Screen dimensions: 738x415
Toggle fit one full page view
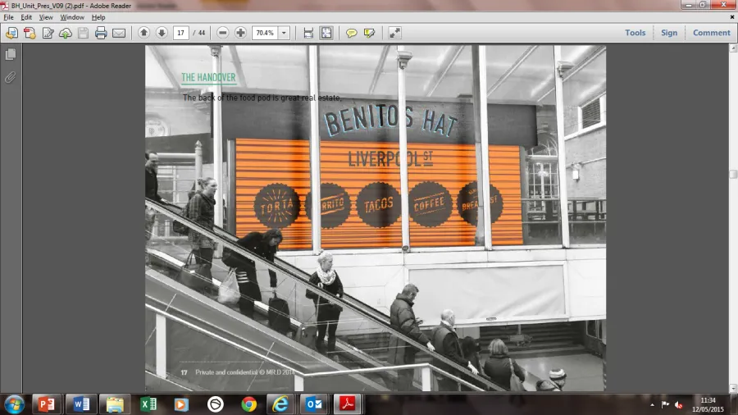326,33
